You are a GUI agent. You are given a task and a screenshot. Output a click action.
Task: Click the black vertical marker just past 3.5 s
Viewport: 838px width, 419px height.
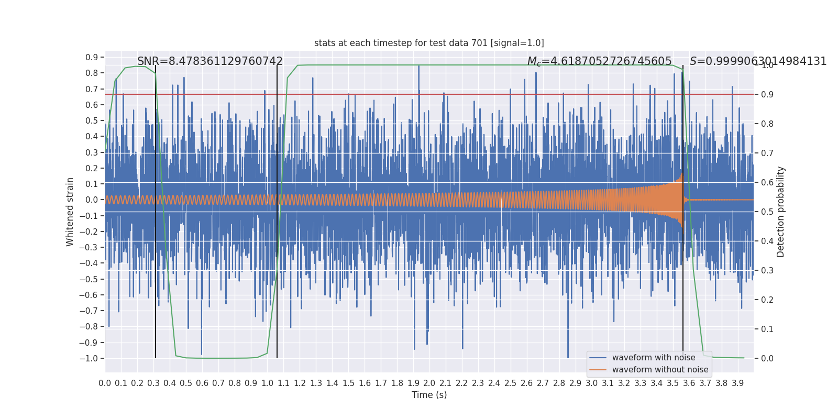tap(683, 212)
